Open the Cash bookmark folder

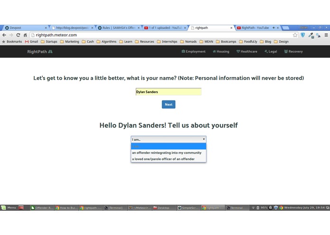(88, 42)
